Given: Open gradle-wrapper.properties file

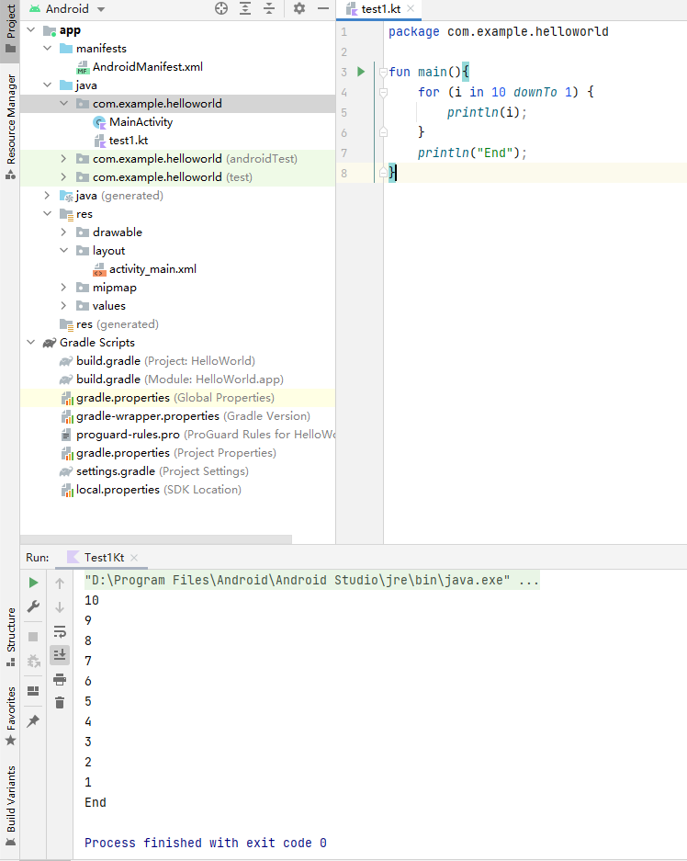Looking at the screenshot, I should (186, 416).
